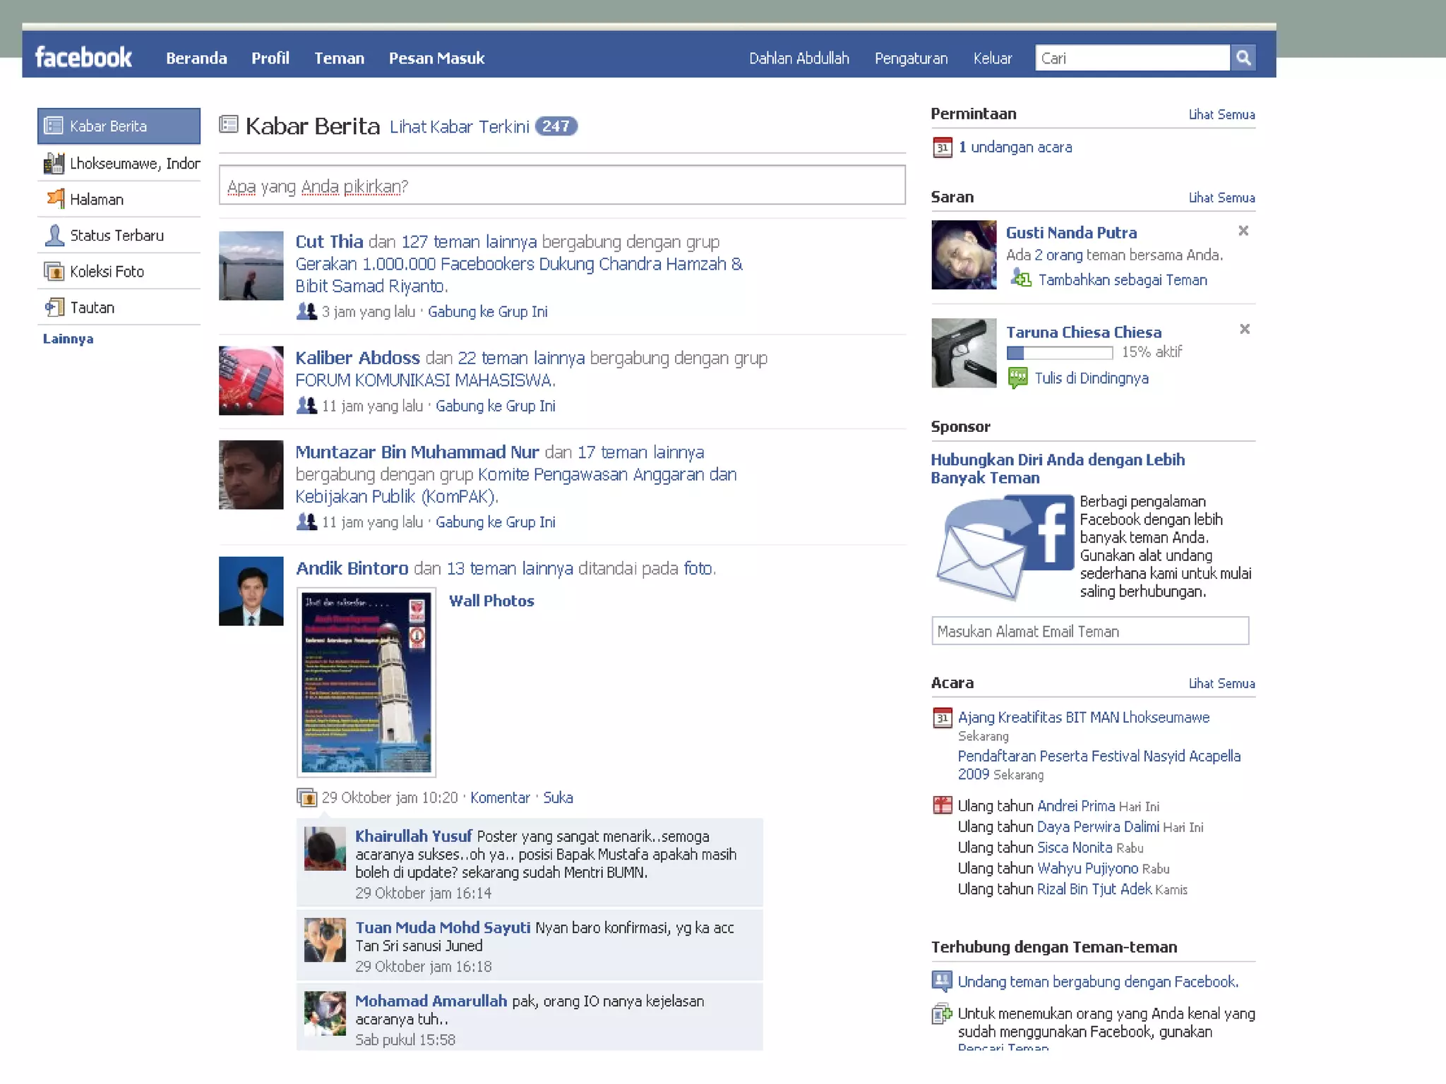This screenshot has height=1084, width=1446.
Task: Dismiss Taruna Chiesa Chiesa suggestion
Action: tap(1244, 329)
